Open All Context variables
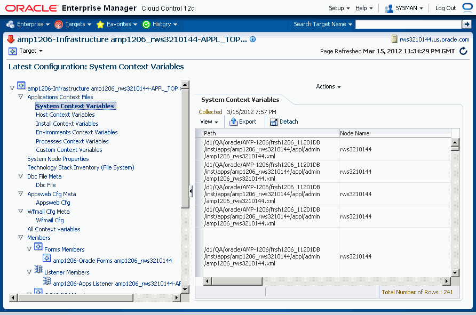This screenshot has width=476, height=315. (54, 229)
